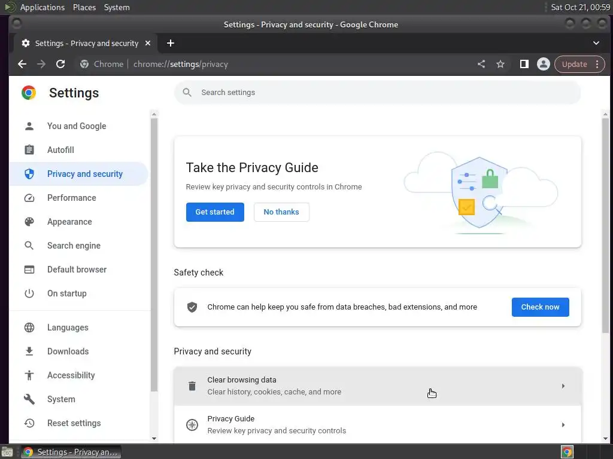Open the three-dot Chrome menu
Screen dimensions: 613x459
pos(597,64)
